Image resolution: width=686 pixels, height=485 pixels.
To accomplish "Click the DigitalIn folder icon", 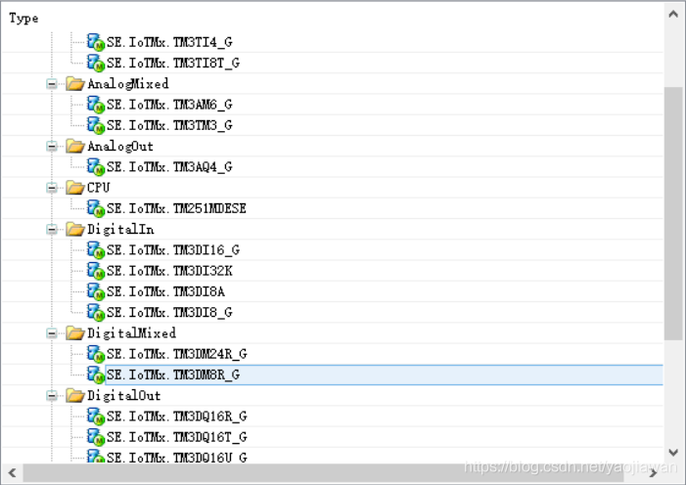I will pos(75,230).
